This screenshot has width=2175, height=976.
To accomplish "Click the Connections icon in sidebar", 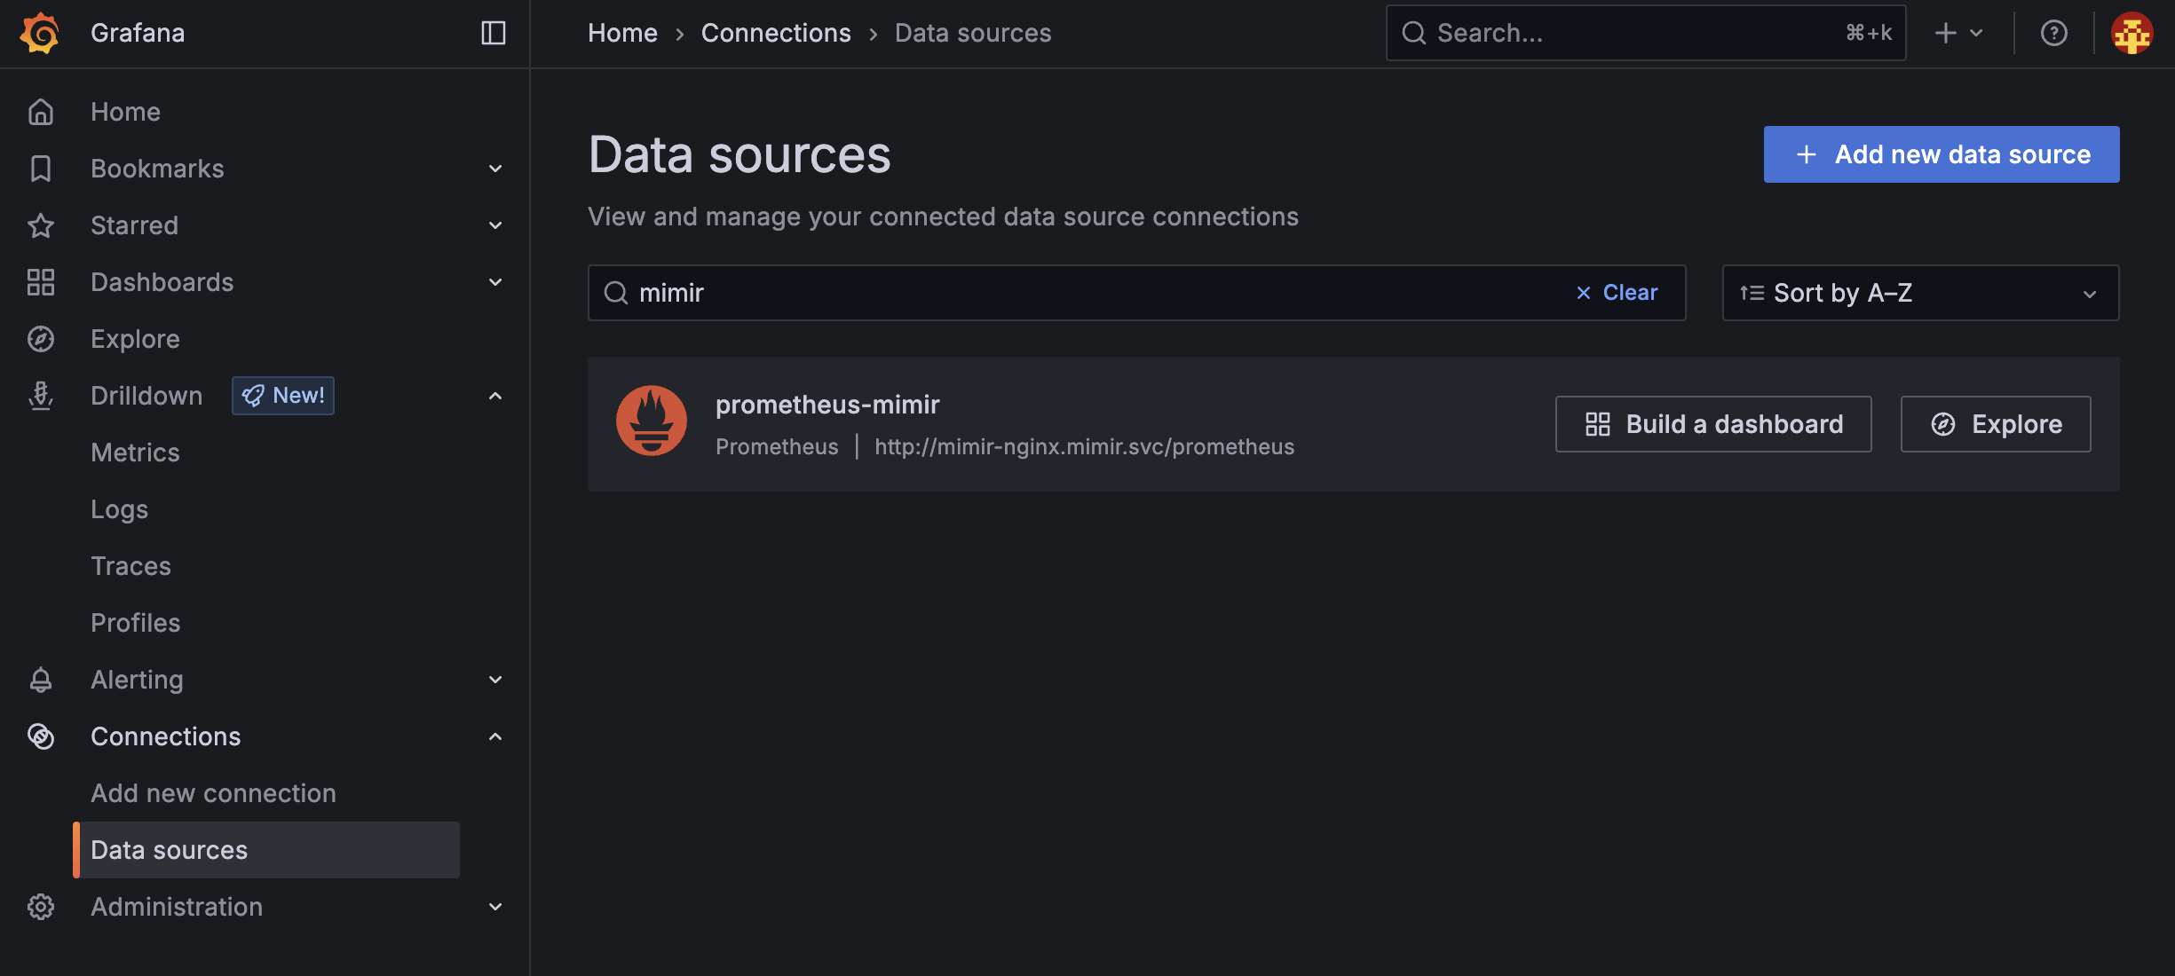I will 41,736.
